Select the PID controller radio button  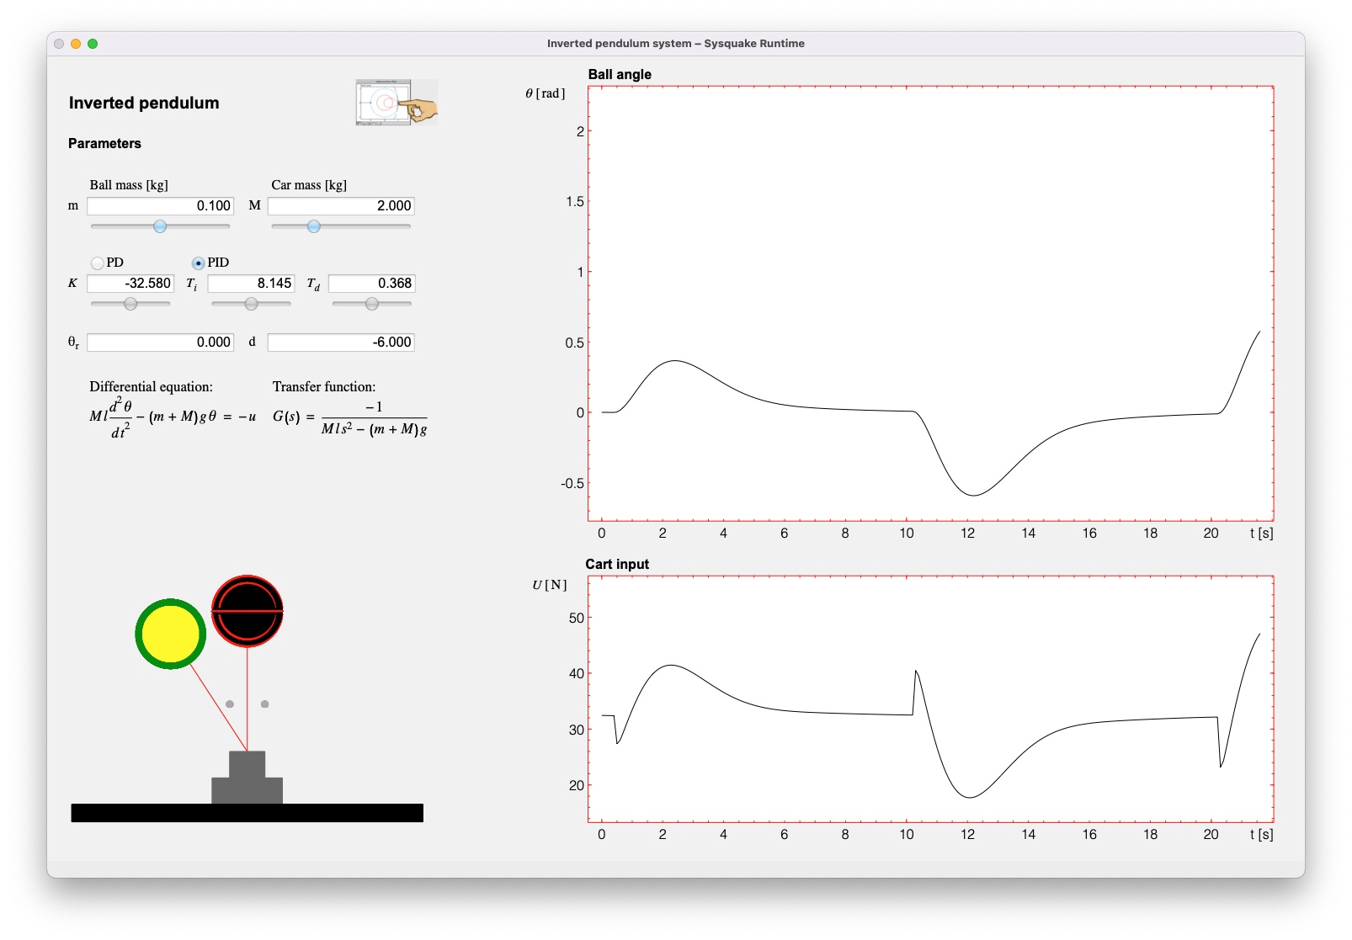198,263
